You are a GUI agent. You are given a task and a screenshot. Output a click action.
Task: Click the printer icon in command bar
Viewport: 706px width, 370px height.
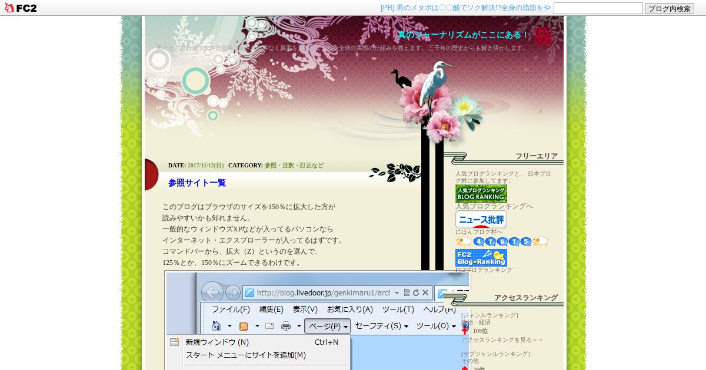(286, 326)
